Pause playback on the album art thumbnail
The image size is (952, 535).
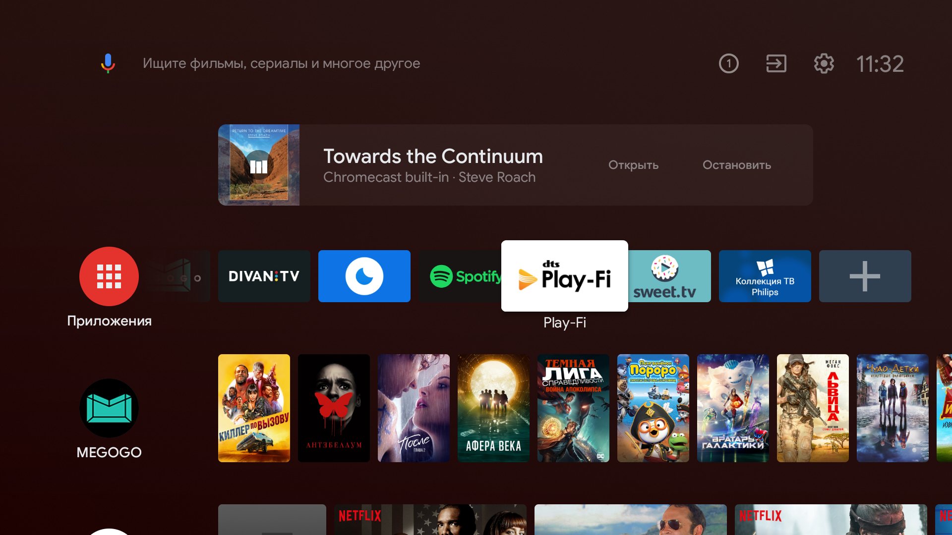point(259,165)
